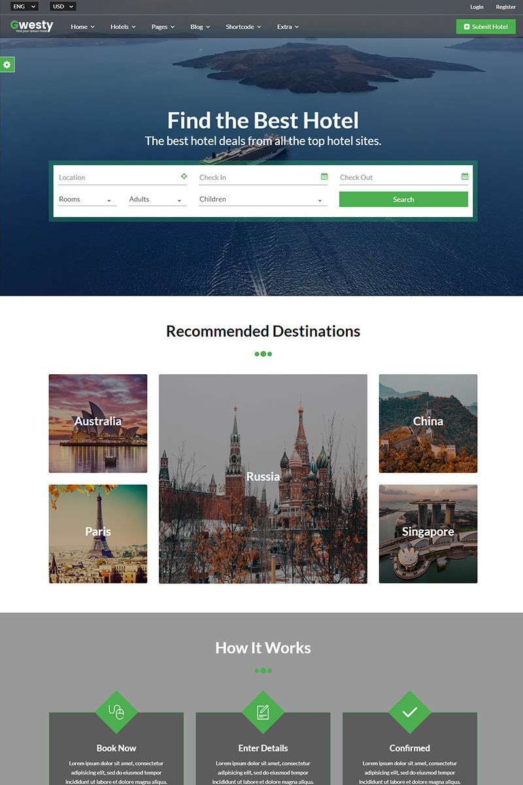Click the location crosshair icon in search bar

point(184,176)
